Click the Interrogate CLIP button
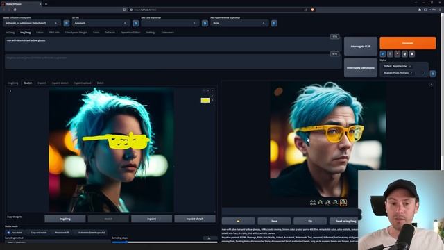444x250 pixels. click(361, 47)
